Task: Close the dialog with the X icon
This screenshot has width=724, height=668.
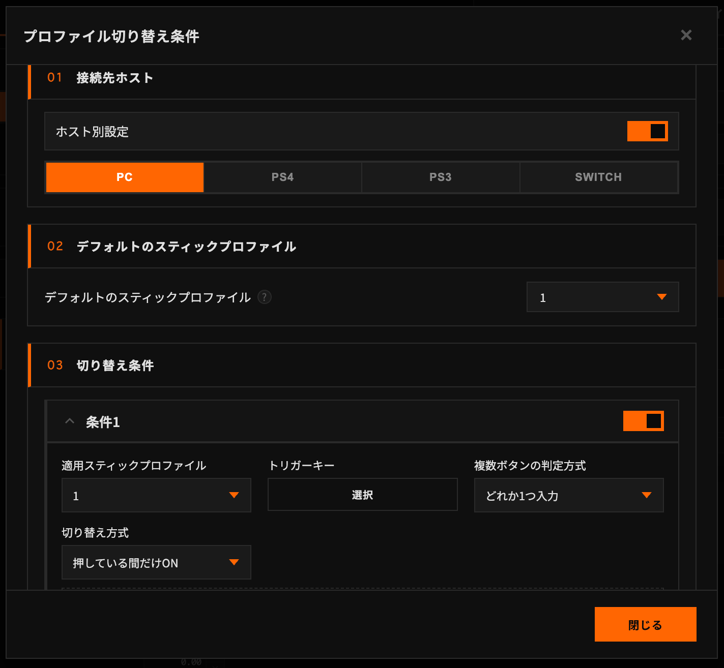Action: [x=686, y=35]
